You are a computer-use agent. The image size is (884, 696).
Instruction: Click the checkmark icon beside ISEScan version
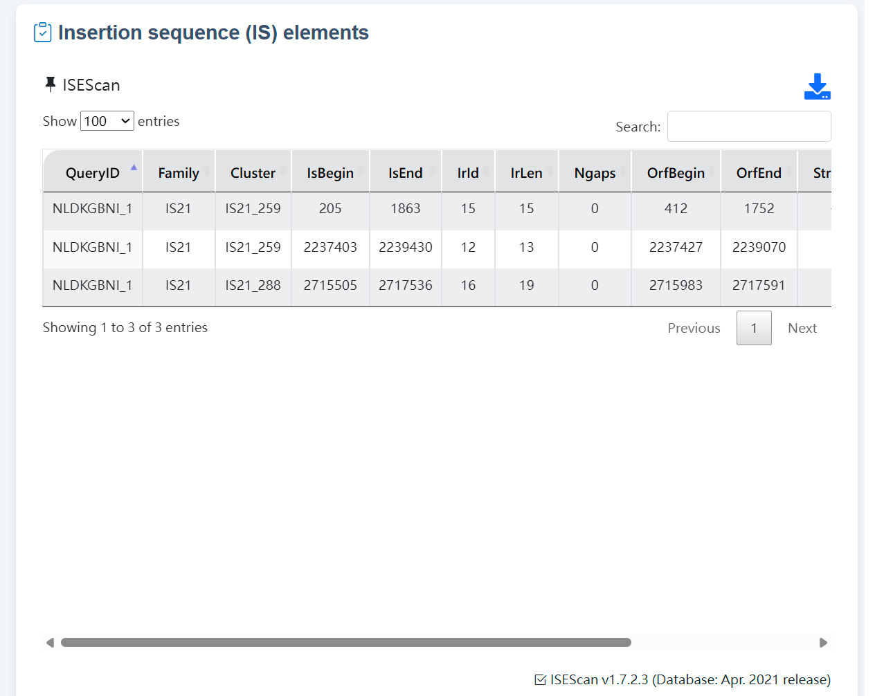tap(540, 680)
